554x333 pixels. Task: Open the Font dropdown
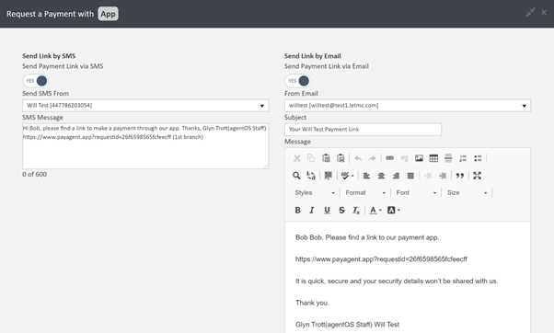click(x=416, y=193)
